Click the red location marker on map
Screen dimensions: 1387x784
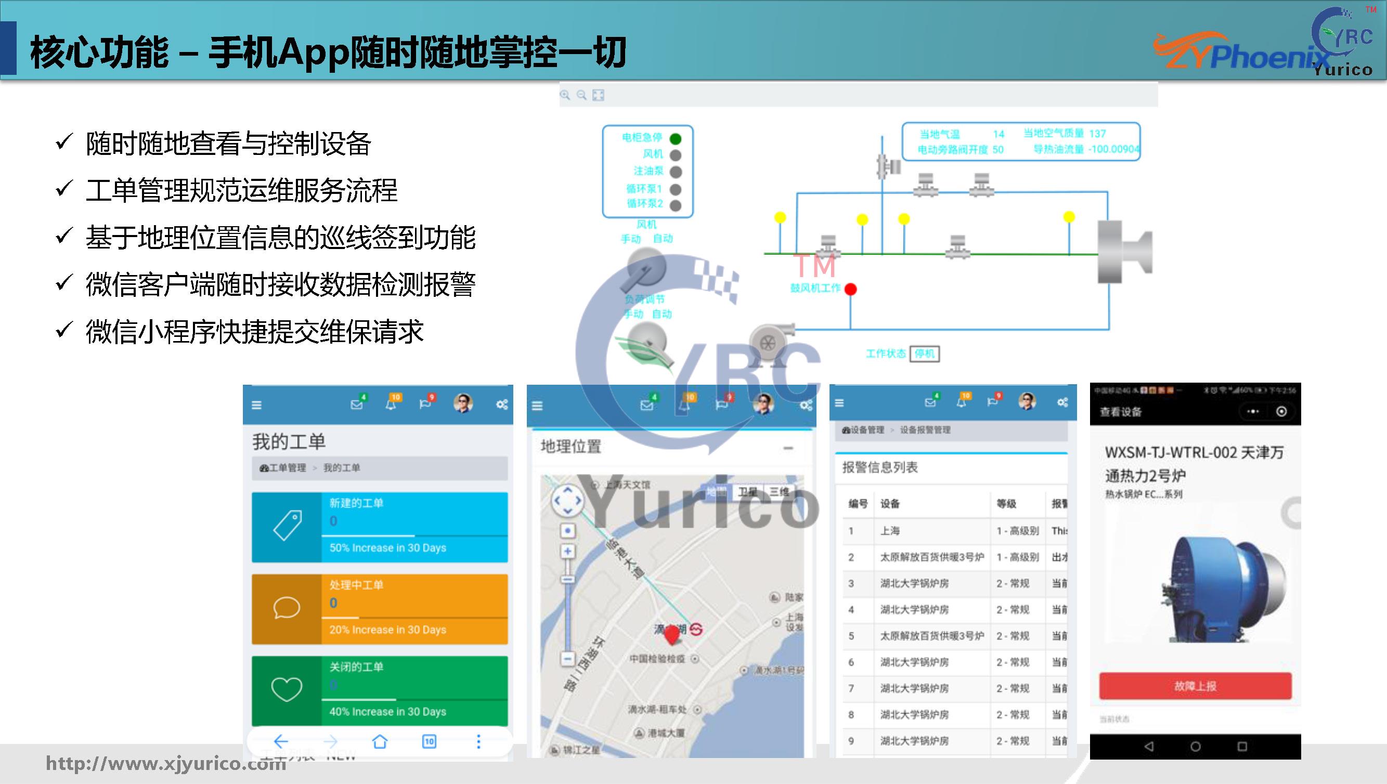[x=672, y=635]
